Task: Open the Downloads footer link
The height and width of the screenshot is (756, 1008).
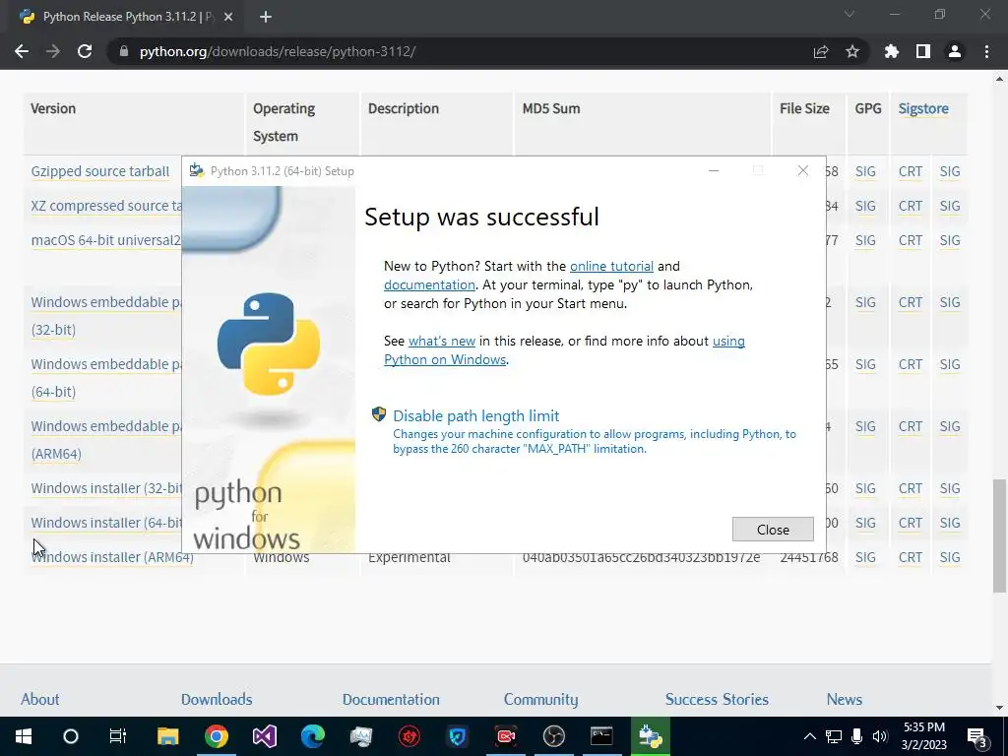Action: pos(217,700)
